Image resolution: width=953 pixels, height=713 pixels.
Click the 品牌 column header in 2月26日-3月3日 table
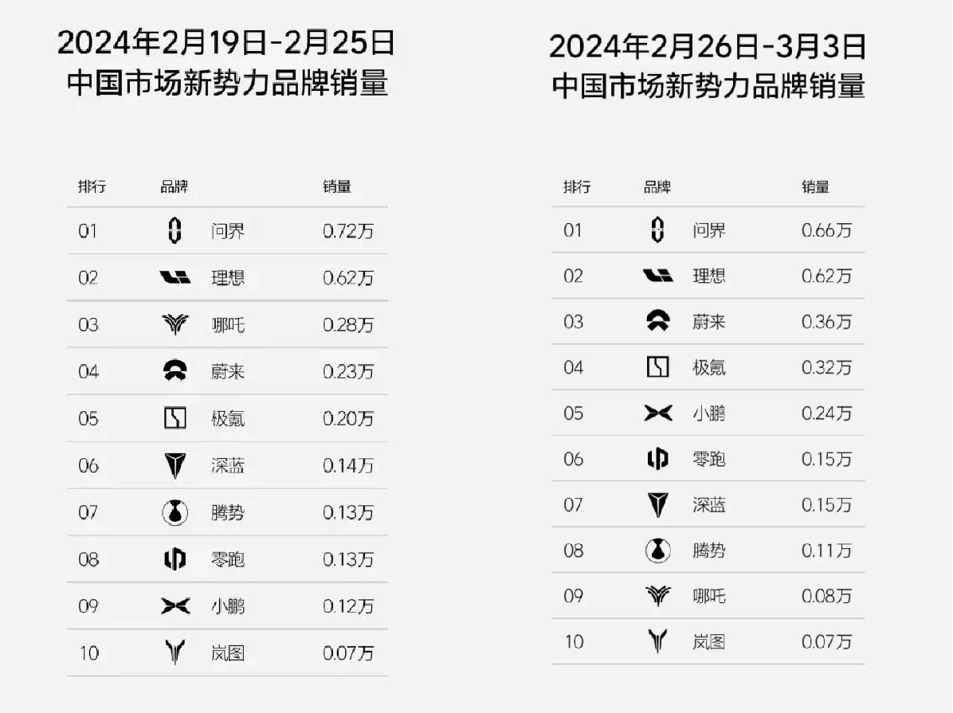657,187
